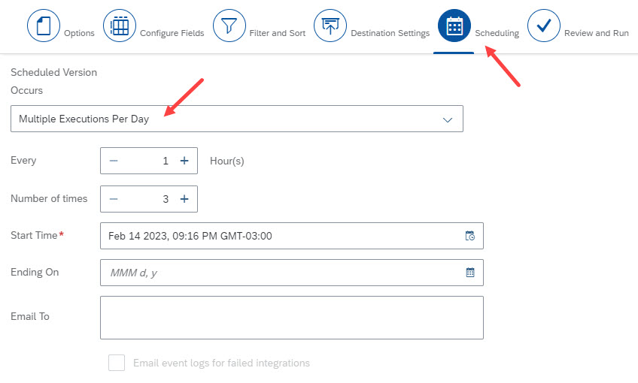
Task: Switch to the Options tab label
Action: pos(79,33)
